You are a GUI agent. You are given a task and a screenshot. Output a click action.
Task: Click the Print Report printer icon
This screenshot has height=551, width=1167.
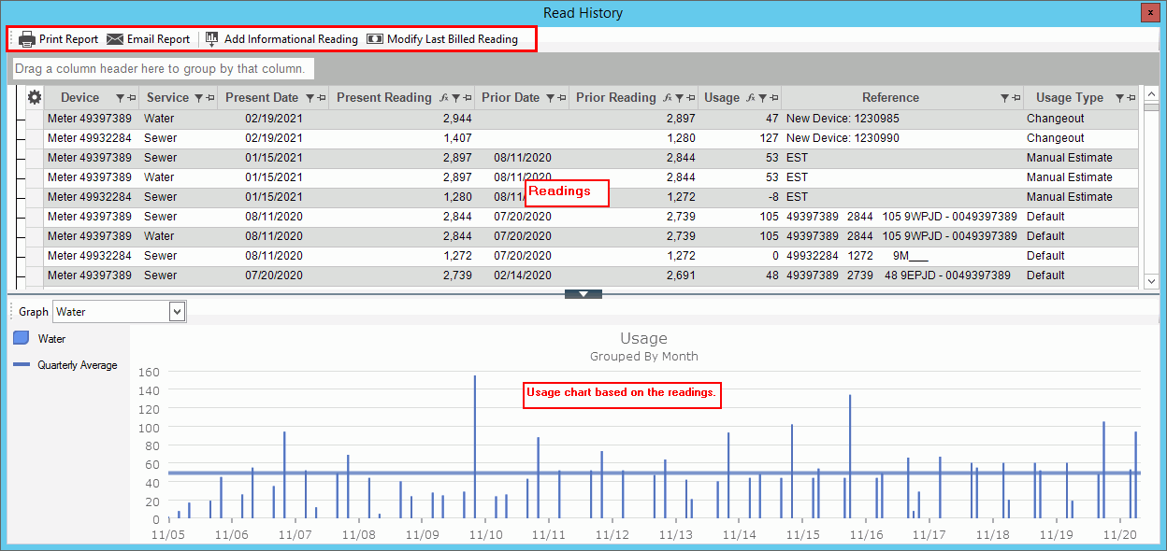(x=27, y=39)
